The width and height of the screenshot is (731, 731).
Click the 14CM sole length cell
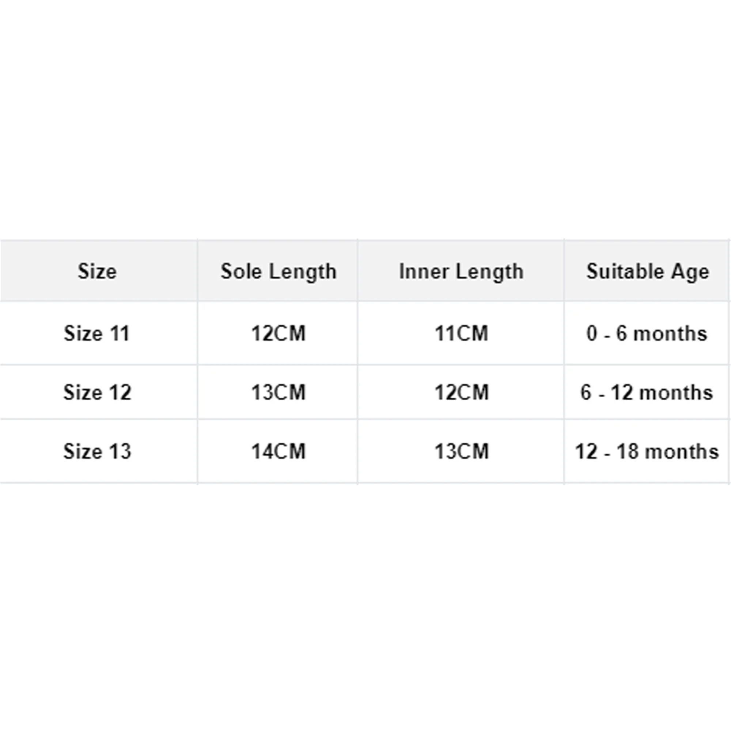coord(278,451)
